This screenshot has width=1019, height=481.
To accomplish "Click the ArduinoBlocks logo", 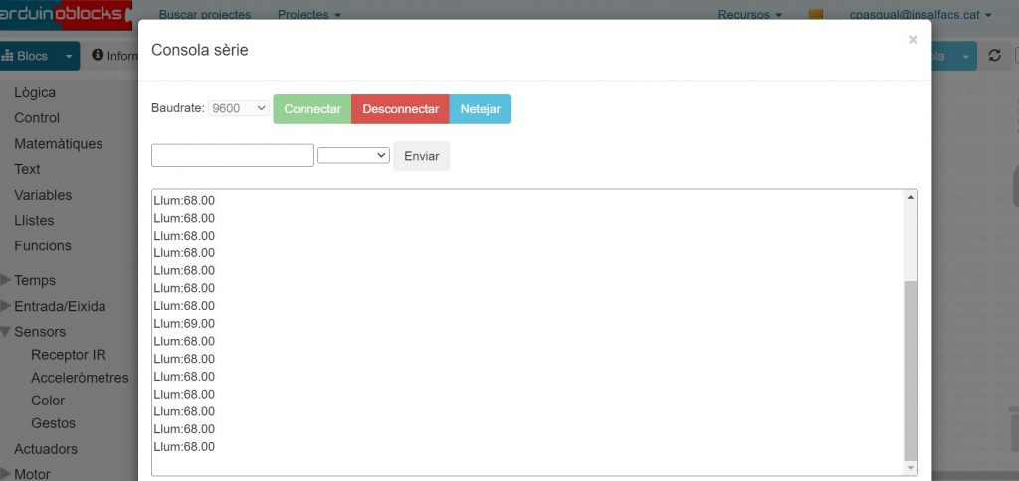I will click(x=66, y=14).
